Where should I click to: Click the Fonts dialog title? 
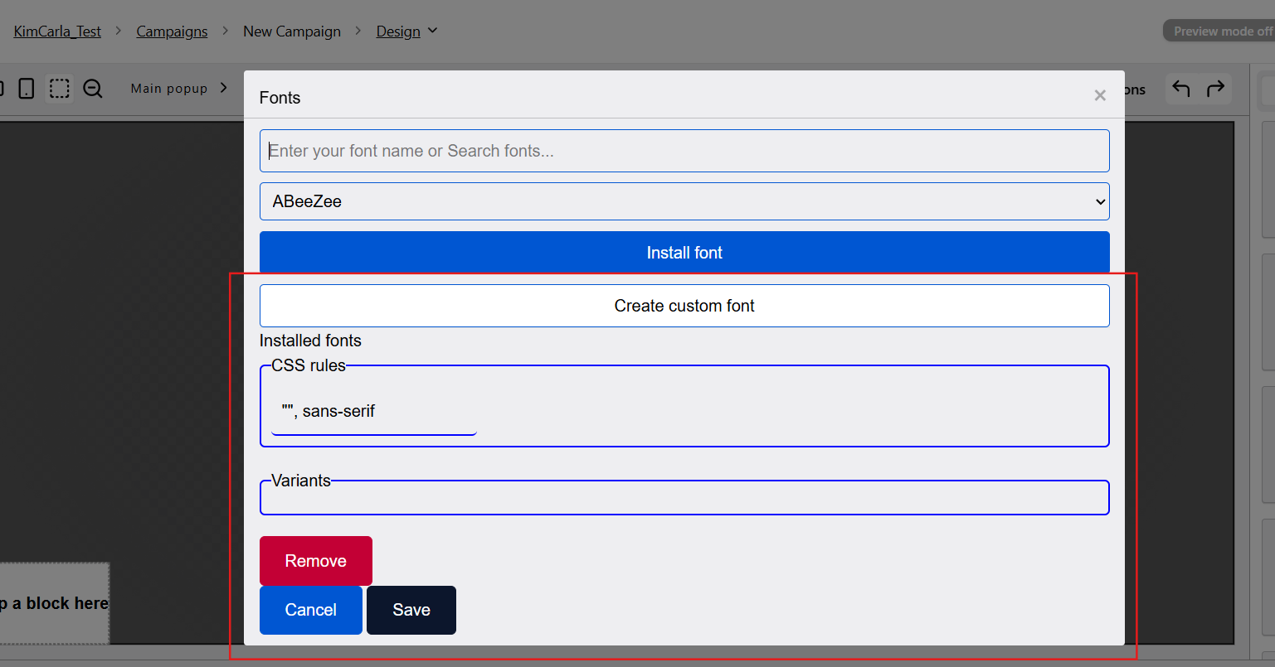[280, 98]
